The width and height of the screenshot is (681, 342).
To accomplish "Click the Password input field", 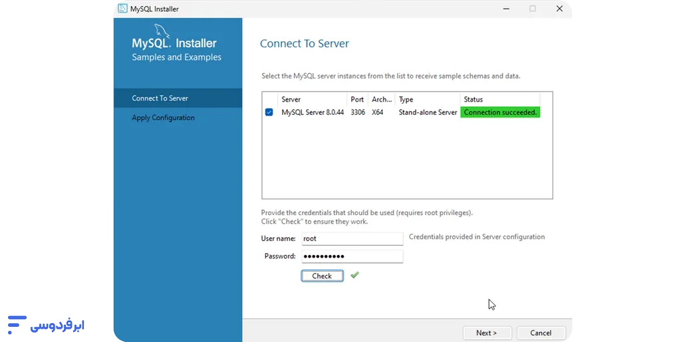I will 352,256.
